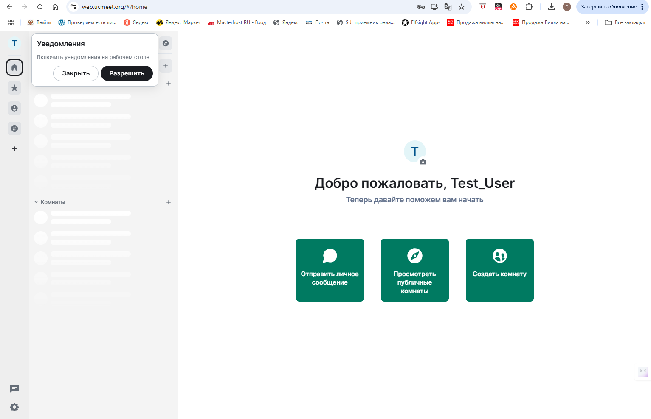Show more hidden bookmarks chevron
This screenshot has height=419, width=651.
point(588,22)
